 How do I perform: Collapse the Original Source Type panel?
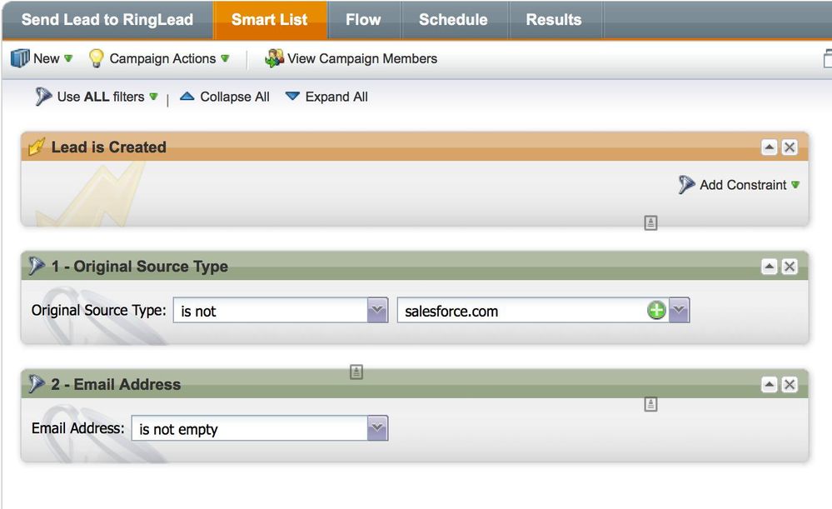click(x=770, y=267)
